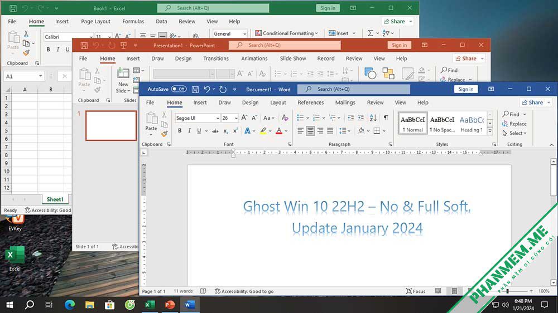The width and height of the screenshot is (558, 313).
Task: Select Sheet1 tab in Excel
Action: (55, 199)
